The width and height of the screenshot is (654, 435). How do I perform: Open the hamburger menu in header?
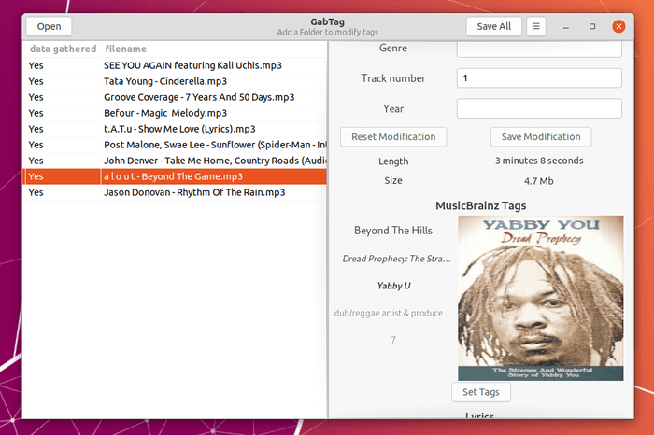pyautogui.click(x=536, y=26)
